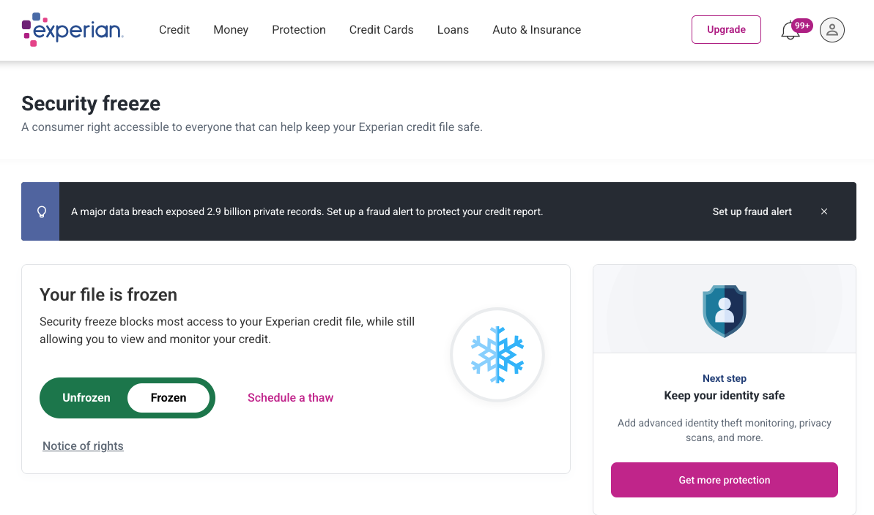Open the Money menu
This screenshot has width=874, height=515.
(231, 30)
